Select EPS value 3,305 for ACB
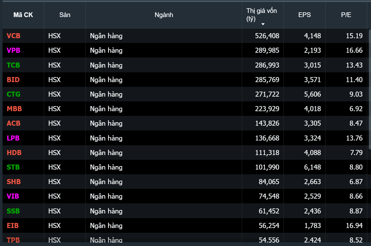Image resolution: width=371 pixels, height=246 pixels. (313, 123)
